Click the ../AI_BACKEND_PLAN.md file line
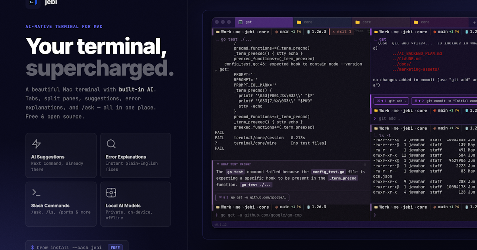Screen dimensions: 477x250 tap(417, 54)
